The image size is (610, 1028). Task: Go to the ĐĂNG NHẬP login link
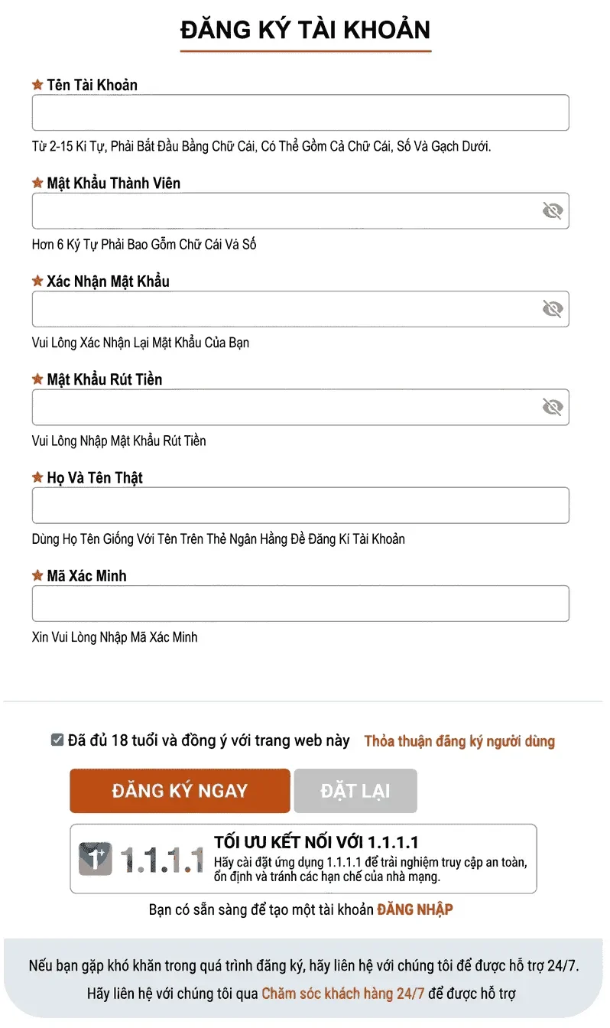pyautogui.click(x=415, y=909)
